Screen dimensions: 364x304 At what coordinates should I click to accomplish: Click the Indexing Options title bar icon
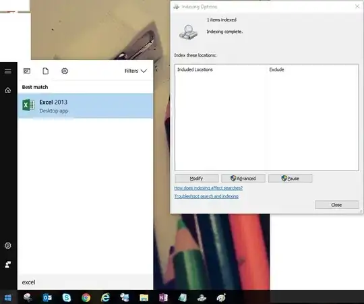tap(177, 7)
